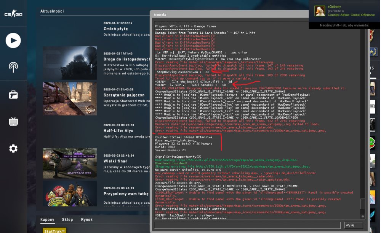381x233 pixels.
Task: Open the Przypniemy wam łatkę news thumbnail
Action: pos(70,194)
